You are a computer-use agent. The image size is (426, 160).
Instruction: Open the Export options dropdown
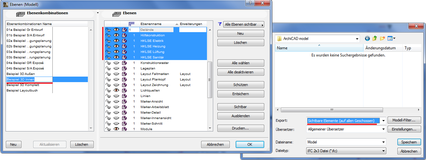click(383, 120)
